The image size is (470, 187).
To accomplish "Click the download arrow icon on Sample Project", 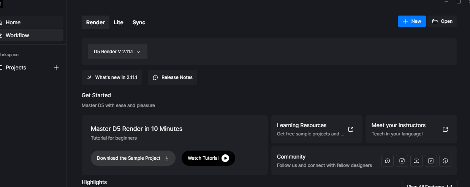I will coord(167,158).
